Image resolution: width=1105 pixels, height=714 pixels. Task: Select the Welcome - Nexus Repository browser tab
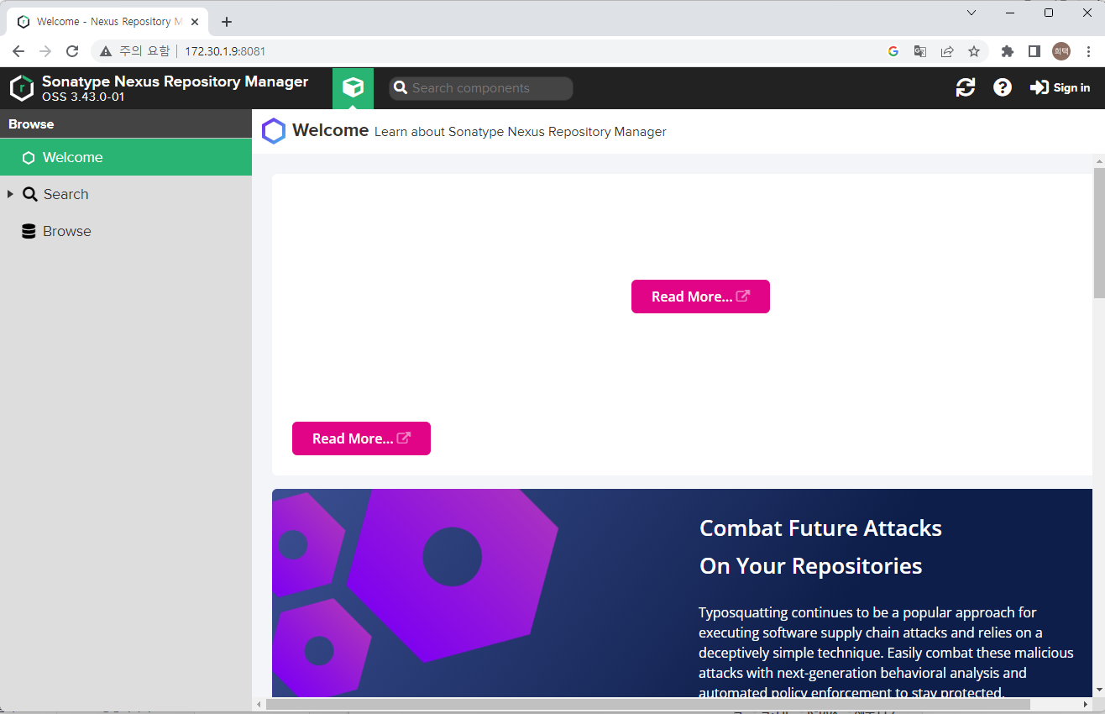click(x=107, y=22)
